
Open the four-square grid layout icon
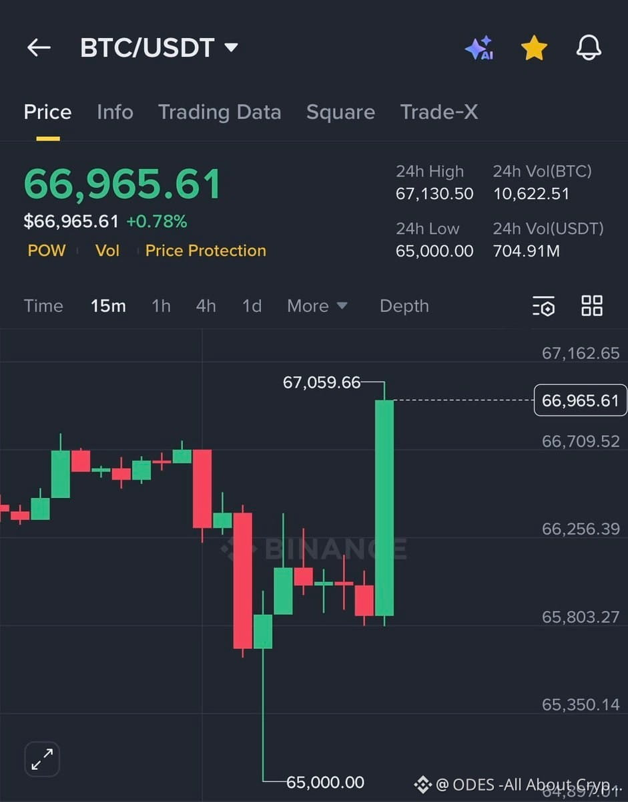592,306
